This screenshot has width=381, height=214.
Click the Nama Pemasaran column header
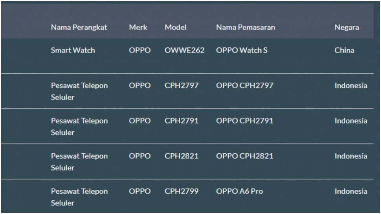245,27
